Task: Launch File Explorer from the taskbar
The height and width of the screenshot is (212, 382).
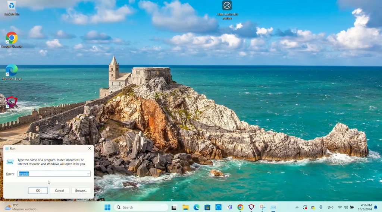Action: tap(185, 207)
